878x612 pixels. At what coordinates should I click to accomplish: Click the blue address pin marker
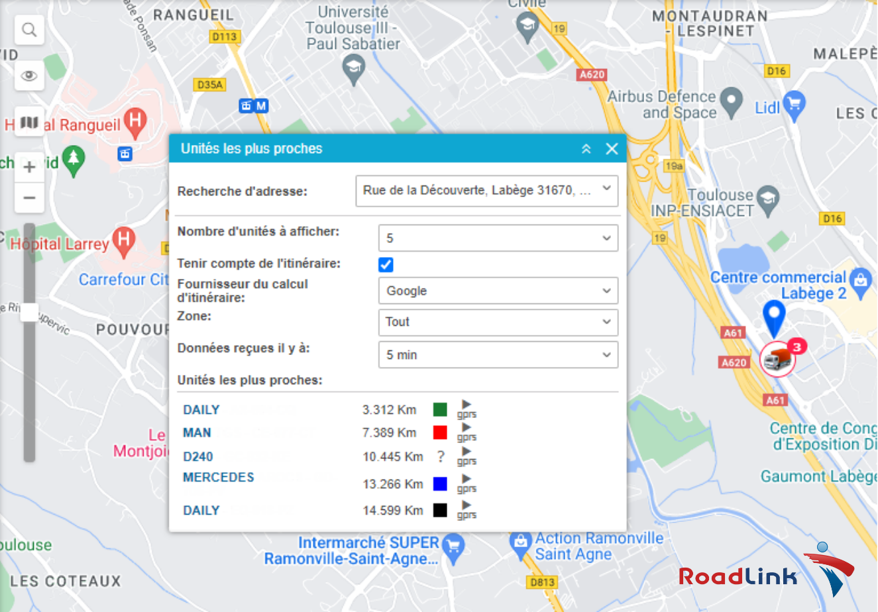pos(774,318)
